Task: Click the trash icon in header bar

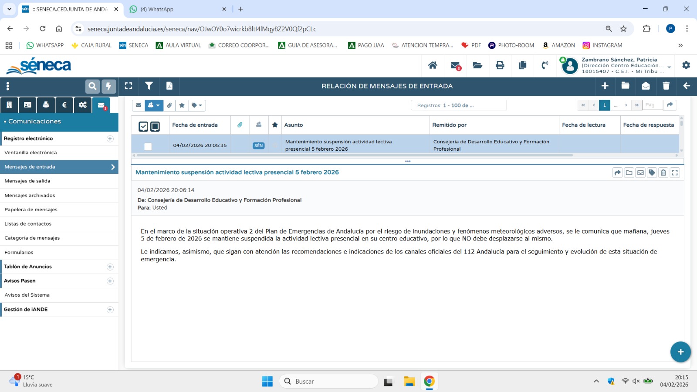Action: click(x=666, y=86)
